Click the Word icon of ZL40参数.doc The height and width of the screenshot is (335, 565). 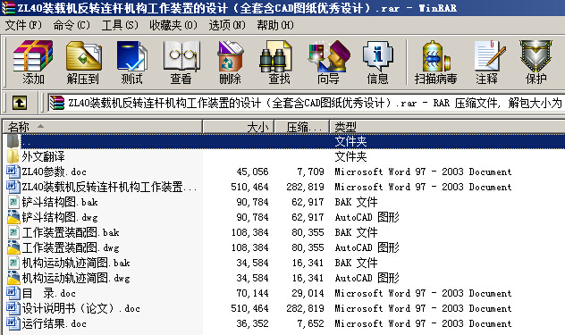click(13, 172)
